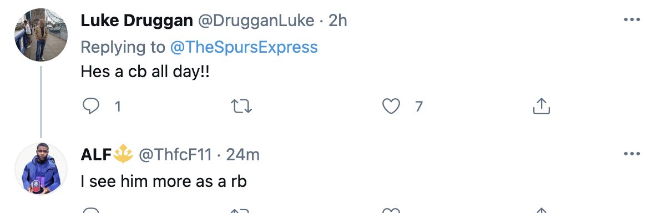Visit the @TheSpursExpress profile link
The image size is (657, 213).
[244, 47]
